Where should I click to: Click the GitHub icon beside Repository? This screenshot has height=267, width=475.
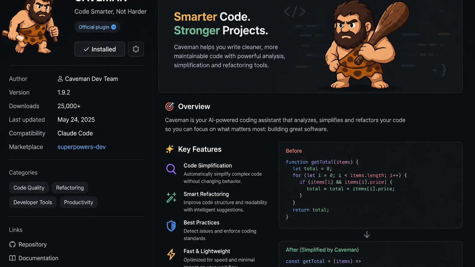[x=12, y=244]
